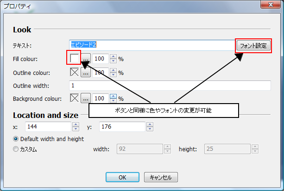Viewport: 284px width, 191px height.
Task: Decrease y position with down arrow
Action: point(150,129)
